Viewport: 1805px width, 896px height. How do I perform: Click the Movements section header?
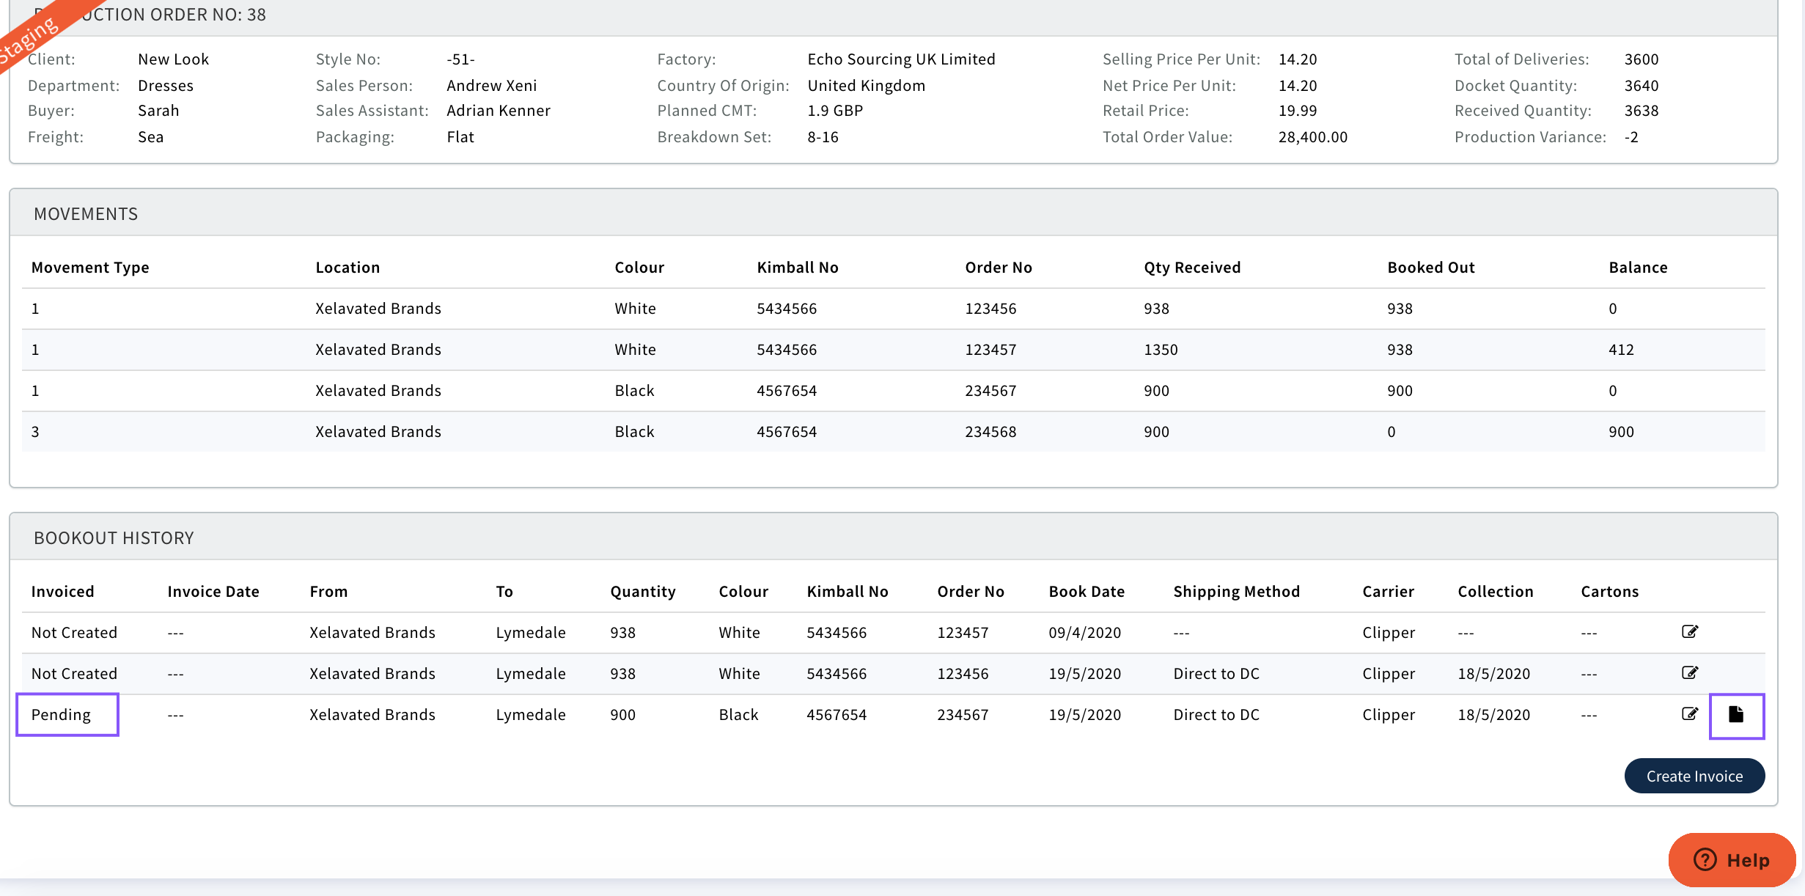coord(86,214)
